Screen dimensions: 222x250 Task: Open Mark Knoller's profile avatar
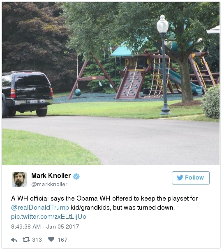19,180
